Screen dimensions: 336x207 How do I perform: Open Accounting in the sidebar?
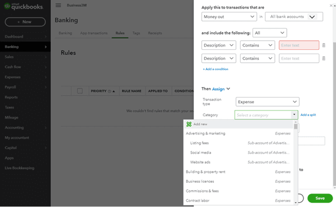pos(25,128)
